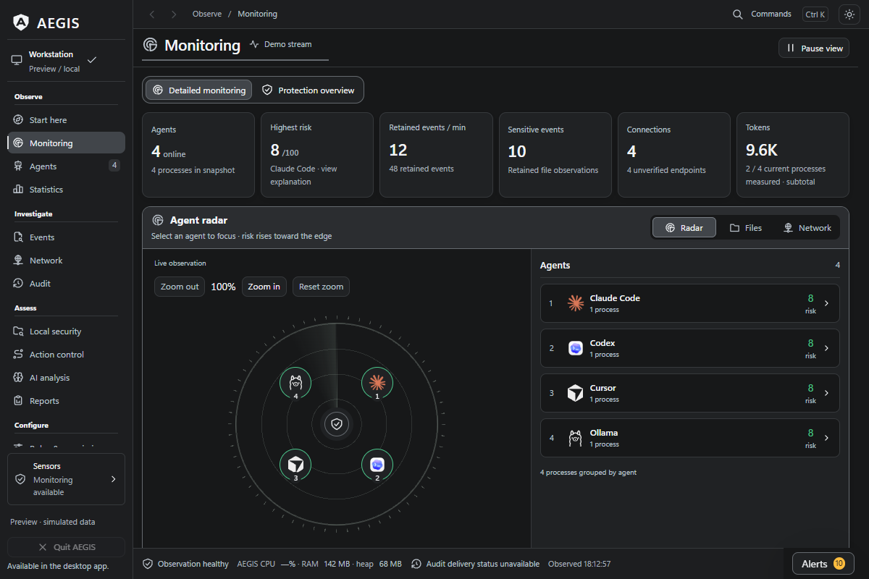Go forward with the right chevron
869x579 pixels.
(x=174, y=14)
